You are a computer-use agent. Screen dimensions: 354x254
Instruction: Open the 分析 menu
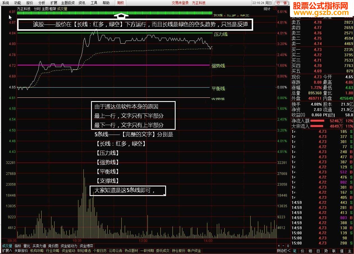click(x=42, y=3)
